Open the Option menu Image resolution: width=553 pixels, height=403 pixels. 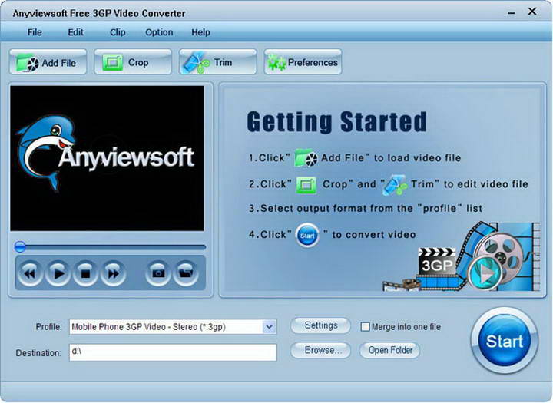(x=159, y=32)
